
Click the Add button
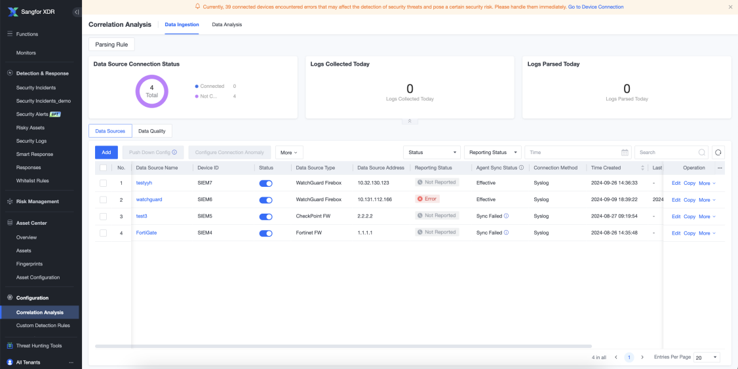coord(106,153)
